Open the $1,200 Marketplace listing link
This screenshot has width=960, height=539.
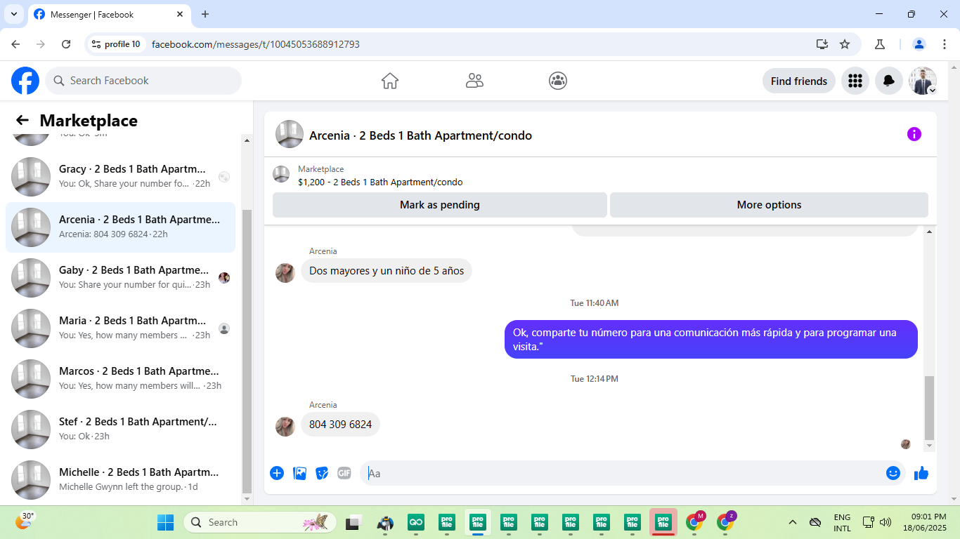point(380,182)
